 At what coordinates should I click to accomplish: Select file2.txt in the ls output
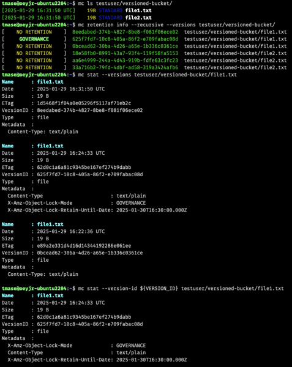click(x=138, y=18)
